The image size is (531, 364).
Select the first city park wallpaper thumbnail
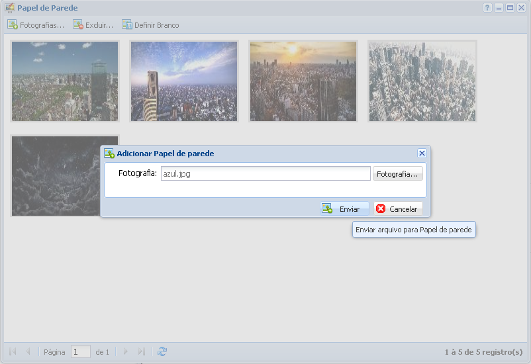click(x=65, y=81)
